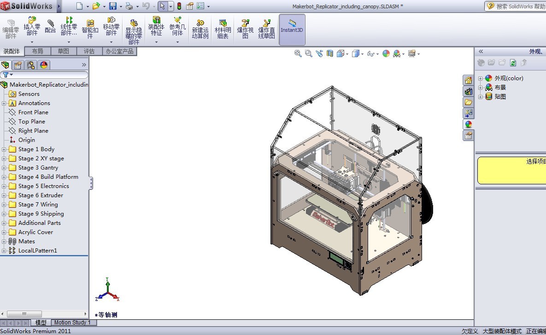
Task: Toggle the Instant3D button
Action: pos(292,29)
